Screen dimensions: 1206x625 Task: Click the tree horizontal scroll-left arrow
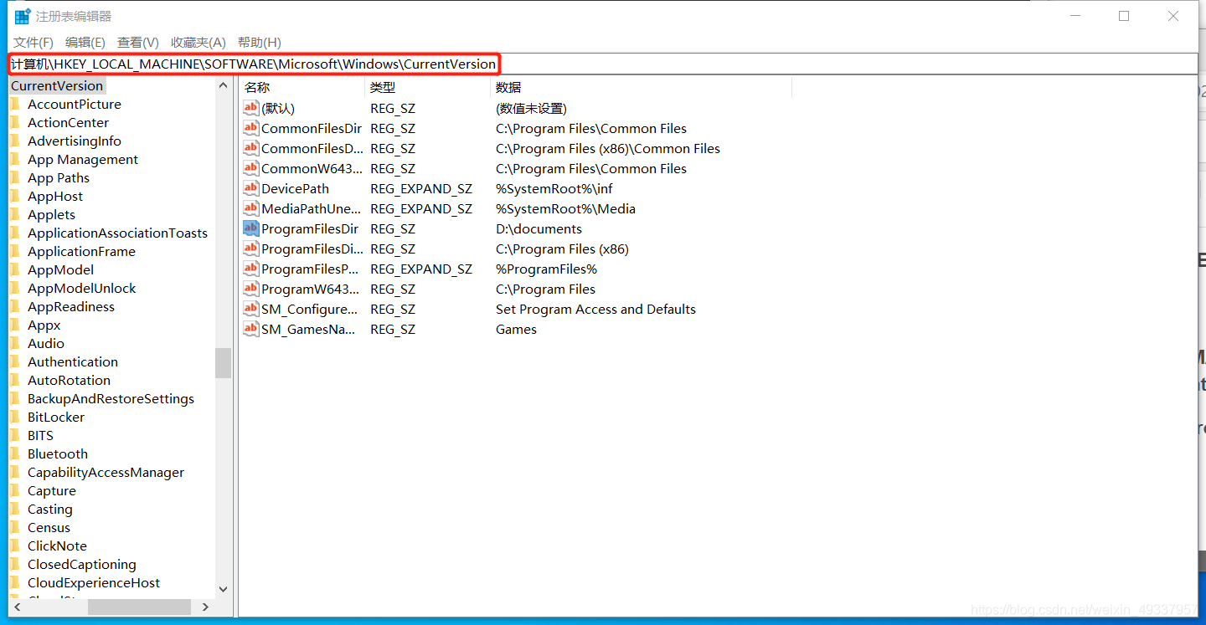pos(17,607)
